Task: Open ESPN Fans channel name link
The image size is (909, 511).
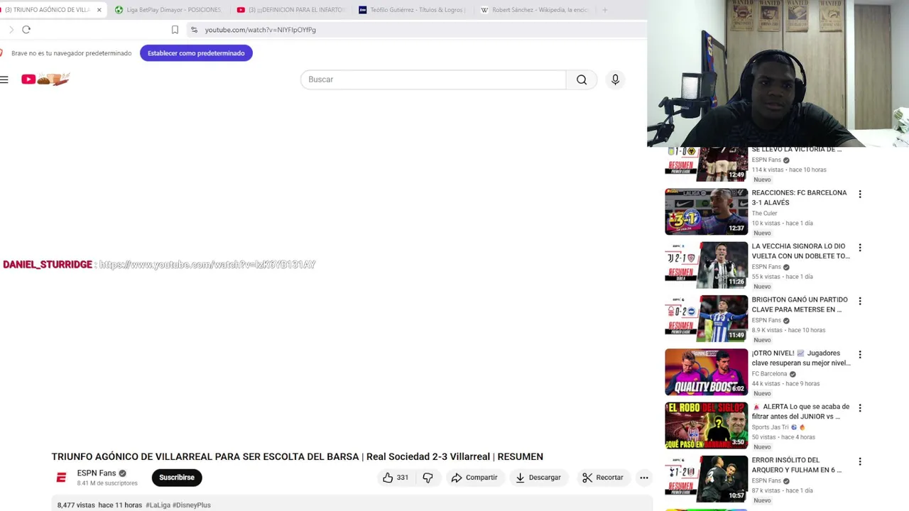Action: point(97,473)
